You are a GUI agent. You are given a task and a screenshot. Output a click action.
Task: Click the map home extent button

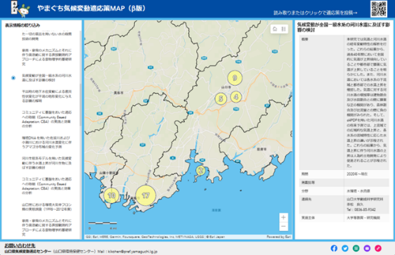pyautogui.click(x=275, y=29)
